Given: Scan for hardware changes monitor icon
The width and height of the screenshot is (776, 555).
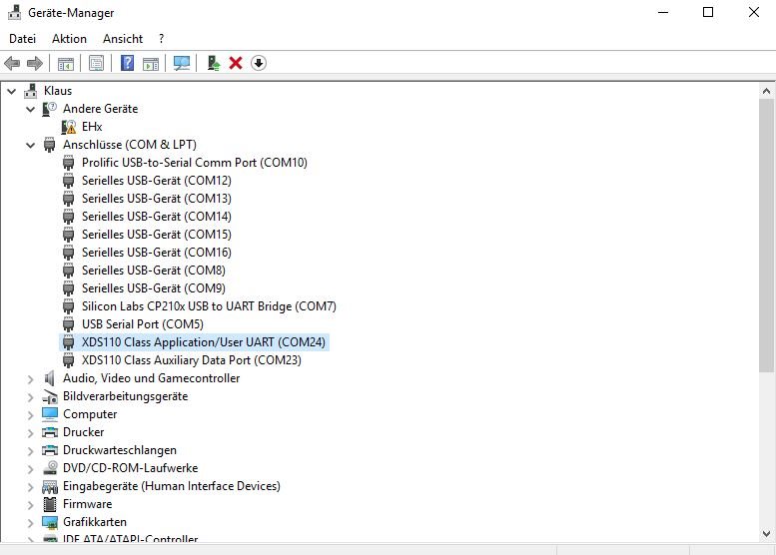Looking at the screenshot, I should point(182,63).
